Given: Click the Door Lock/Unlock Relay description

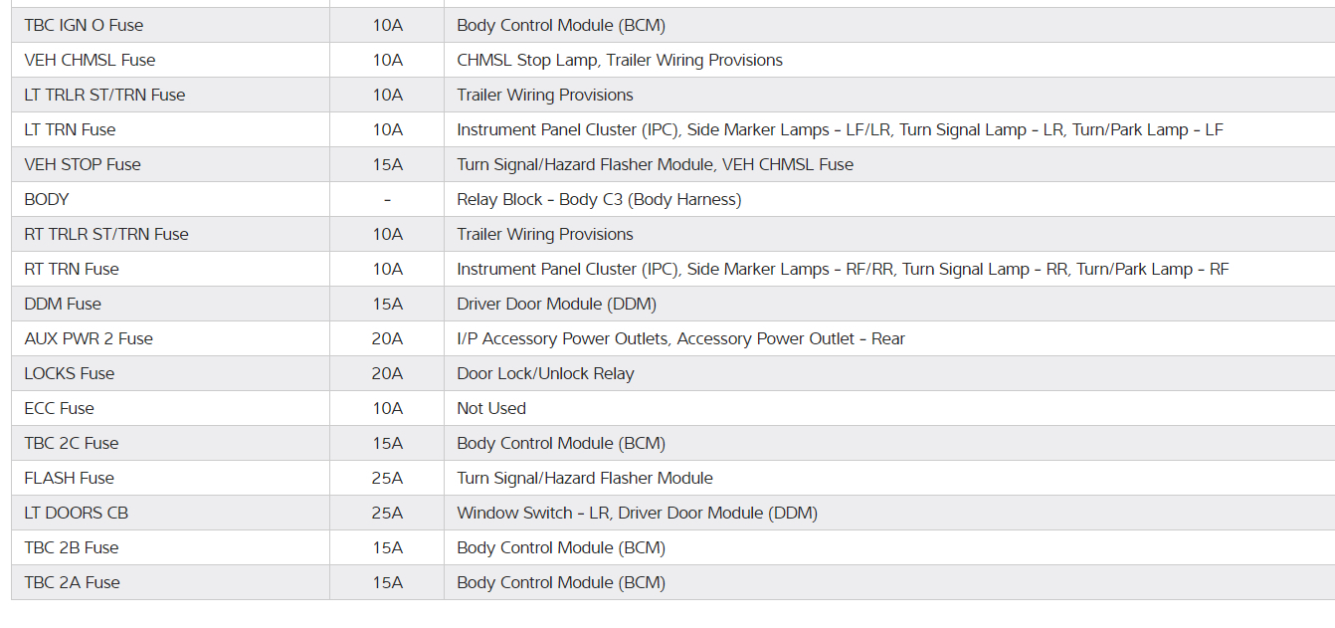Looking at the screenshot, I should click(545, 373).
